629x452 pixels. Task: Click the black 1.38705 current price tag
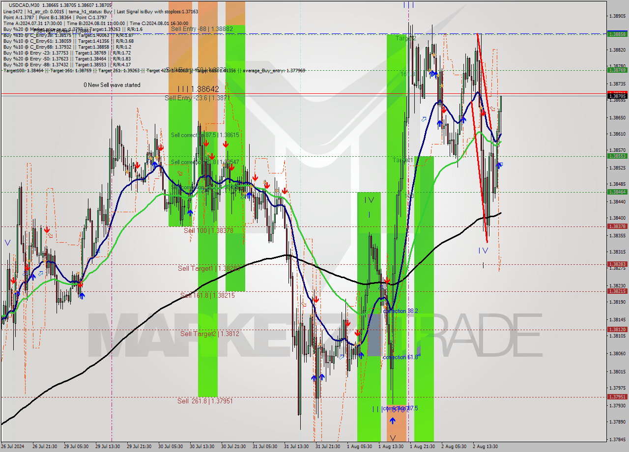(x=617, y=96)
